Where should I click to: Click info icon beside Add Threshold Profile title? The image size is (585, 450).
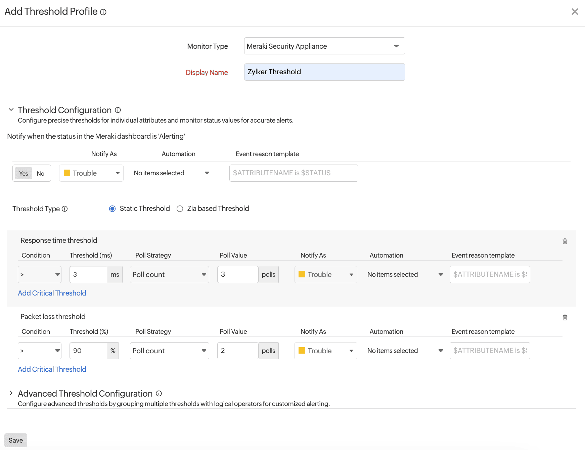(103, 12)
